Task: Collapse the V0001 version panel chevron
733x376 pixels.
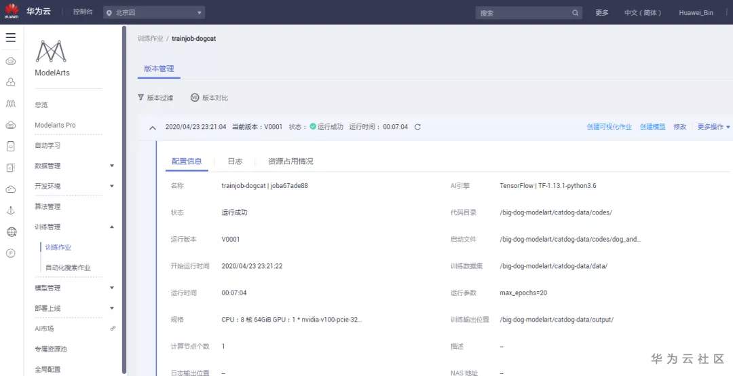Action: [153, 127]
